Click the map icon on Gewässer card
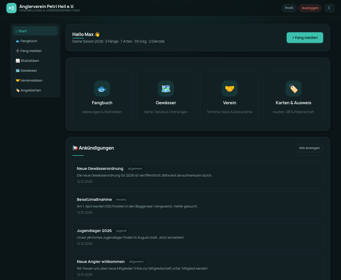The height and width of the screenshot is (280, 341). coord(166,89)
